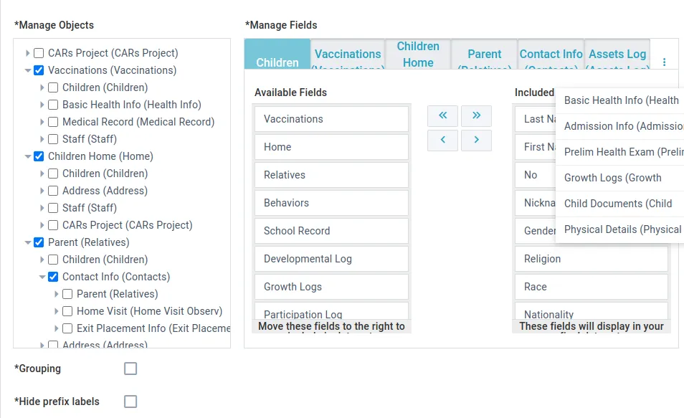Image resolution: width=684 pixels, height=418 pixels.
Task: Select Growth Logs in the overflow menu
Action: tap(612, 178)
